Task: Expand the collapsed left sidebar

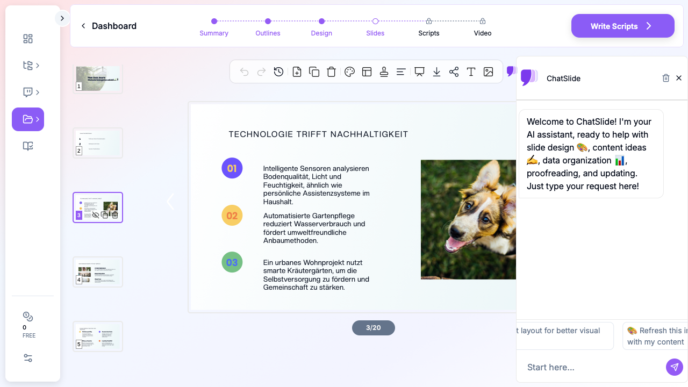Action: point(62,18)
